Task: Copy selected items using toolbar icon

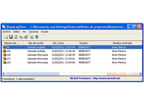Action: [x=21, y=37]
